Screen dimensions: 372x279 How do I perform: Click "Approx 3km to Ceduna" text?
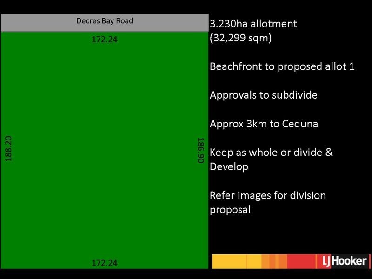coord(264,124)
